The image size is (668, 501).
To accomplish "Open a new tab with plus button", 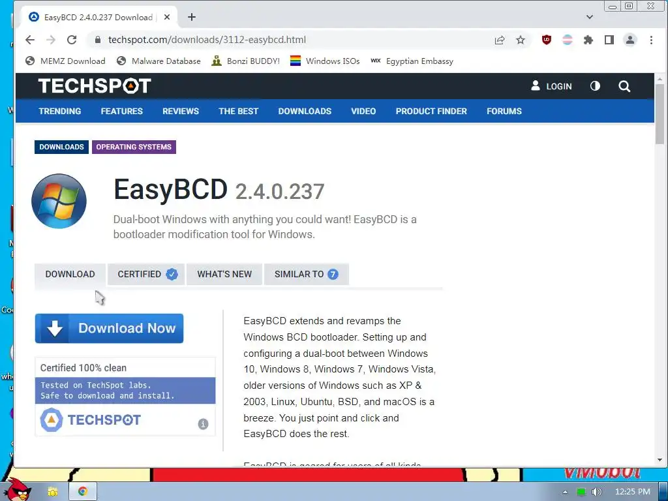I will (x=192, y=17).
